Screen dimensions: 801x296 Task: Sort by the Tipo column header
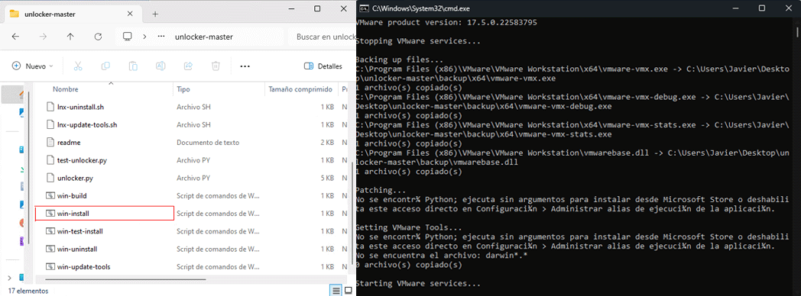point(183,89)
